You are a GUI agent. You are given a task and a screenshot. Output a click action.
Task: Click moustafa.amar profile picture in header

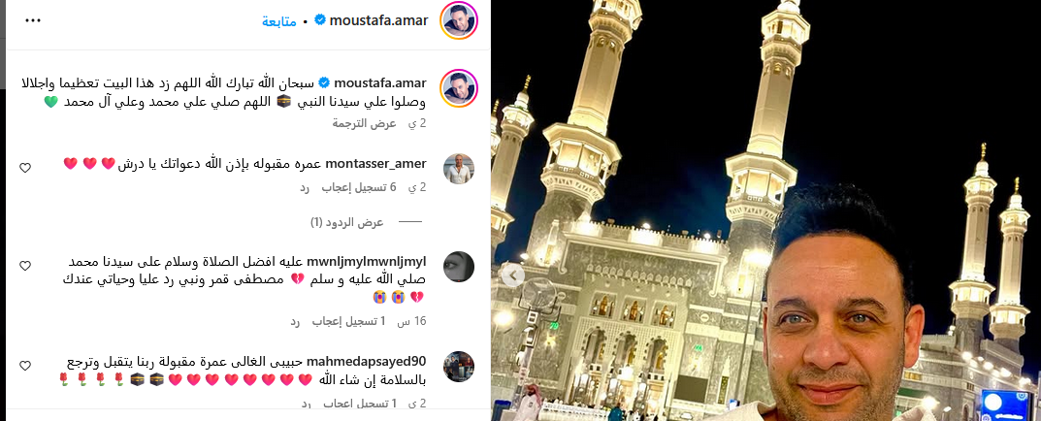[x=459, y=20]
